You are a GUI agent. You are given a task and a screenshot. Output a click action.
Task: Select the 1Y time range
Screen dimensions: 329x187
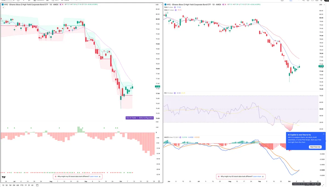click(x=26, y=185)
